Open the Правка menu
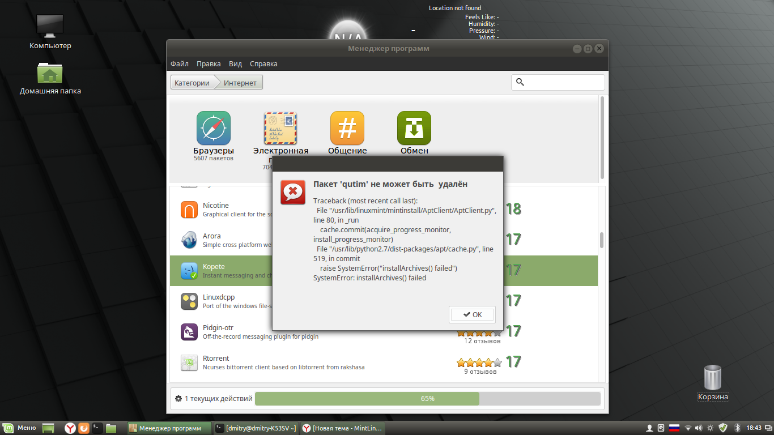Screen dimensions: 774x435 click(x=209, y=64)
